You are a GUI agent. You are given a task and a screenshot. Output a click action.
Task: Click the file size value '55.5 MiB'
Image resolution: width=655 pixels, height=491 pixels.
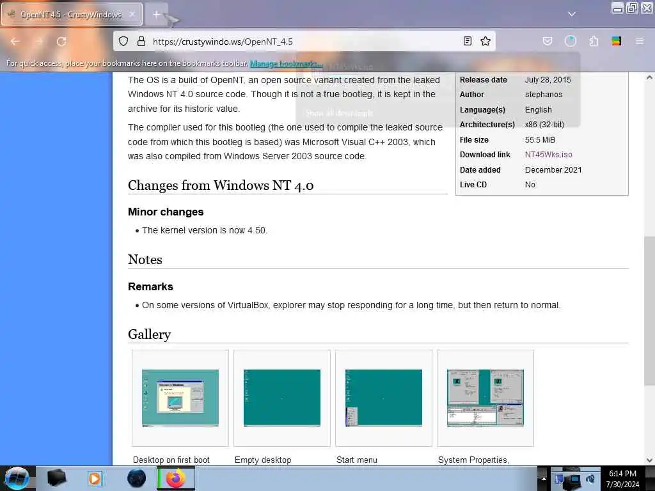click(x=540, y=139)
